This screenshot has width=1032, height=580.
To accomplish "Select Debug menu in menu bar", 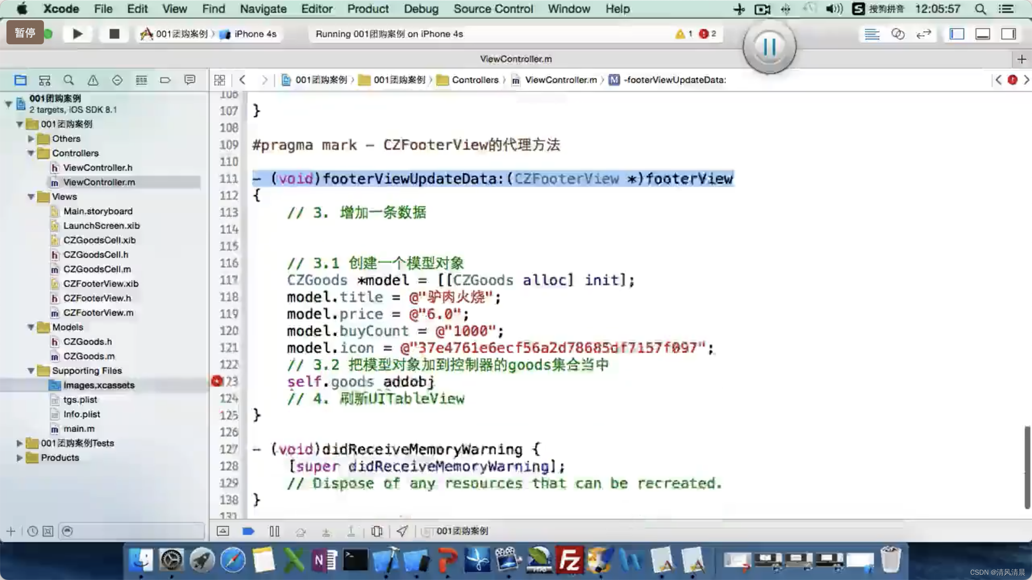I will tap(420, 8).
